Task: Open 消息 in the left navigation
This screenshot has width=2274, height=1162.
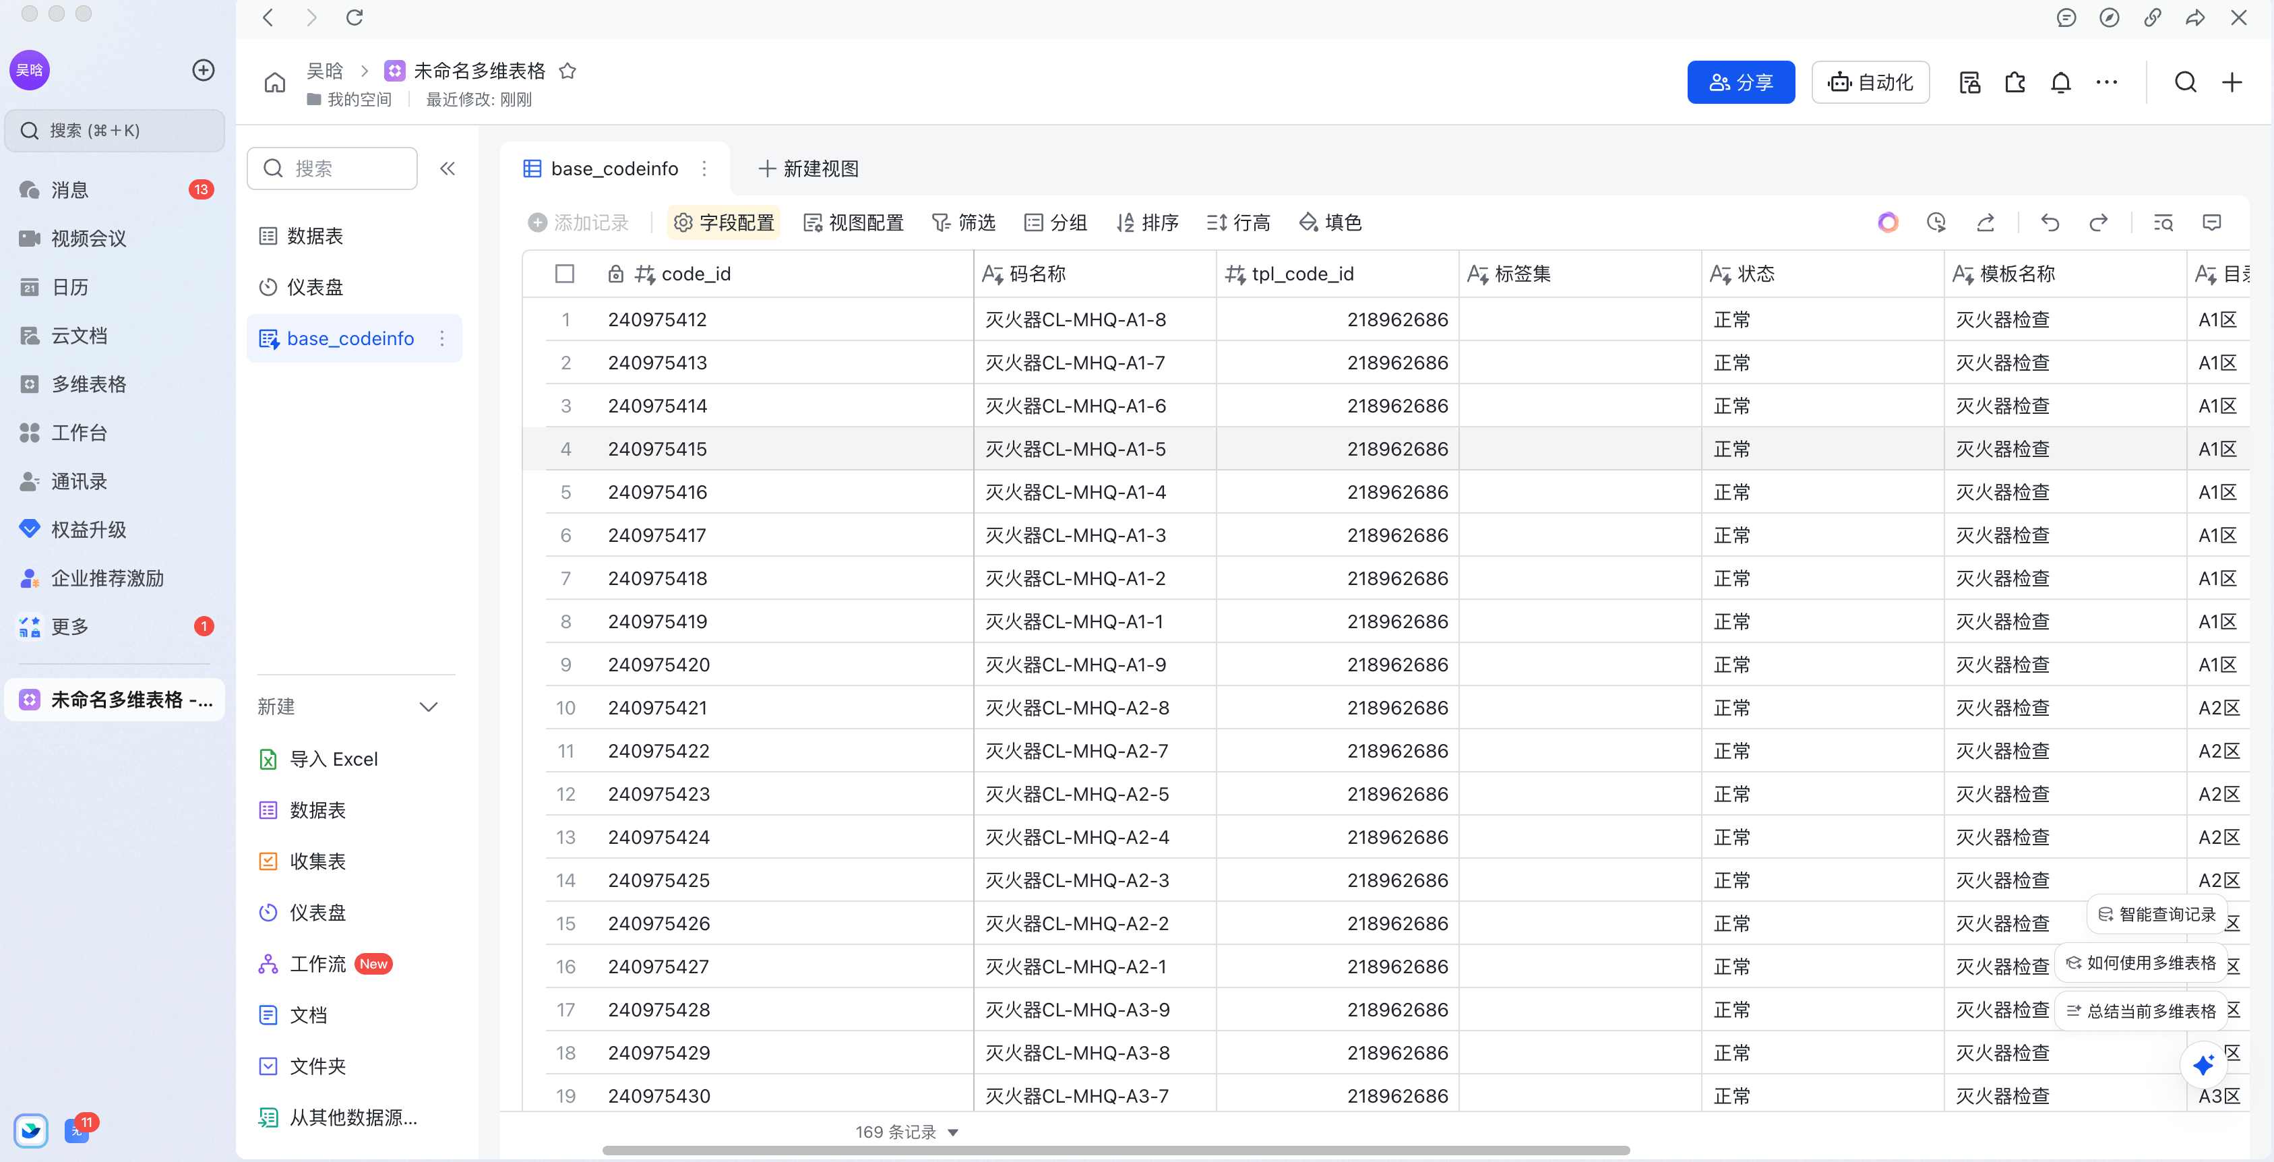Action: coord(115,190)
